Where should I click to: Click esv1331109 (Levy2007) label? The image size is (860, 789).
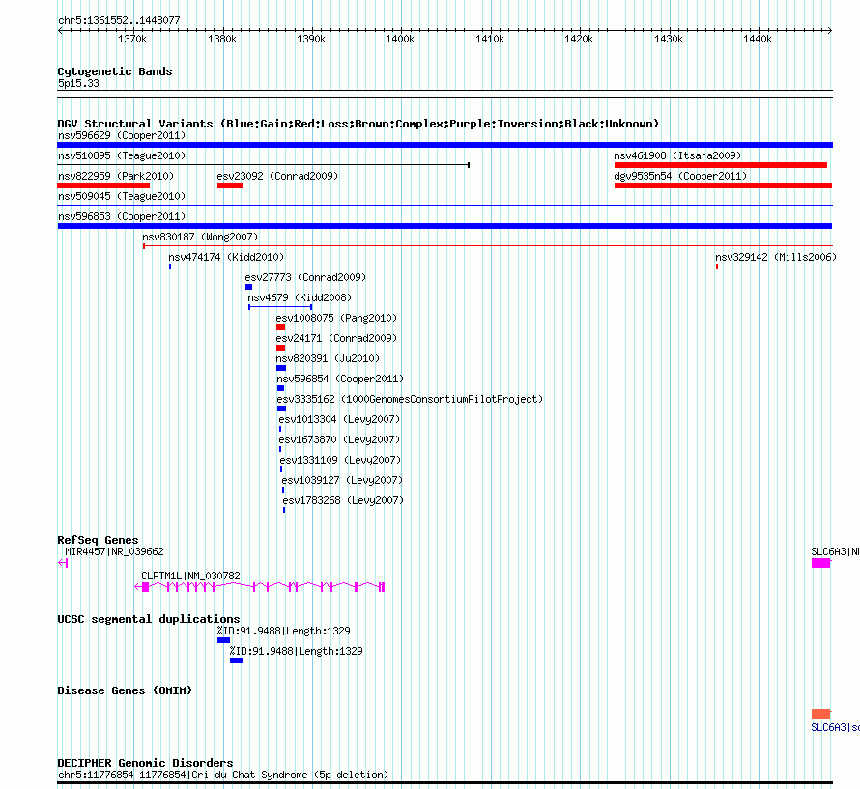[340, 460]
